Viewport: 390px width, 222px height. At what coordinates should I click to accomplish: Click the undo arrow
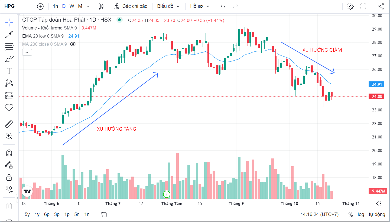(x=223, y=6)
